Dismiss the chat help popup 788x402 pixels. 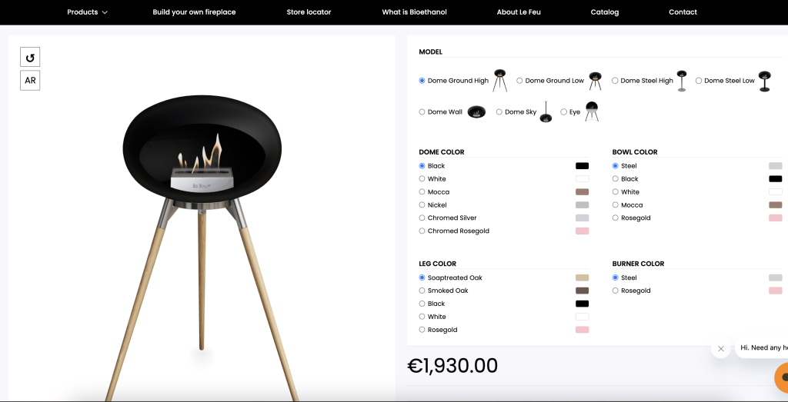coord(720,348)
